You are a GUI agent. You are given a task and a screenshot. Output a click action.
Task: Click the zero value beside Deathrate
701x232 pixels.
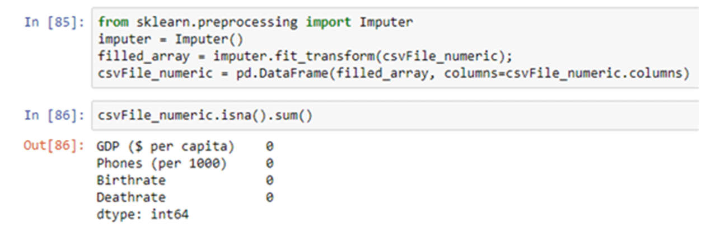click(269, 197)
